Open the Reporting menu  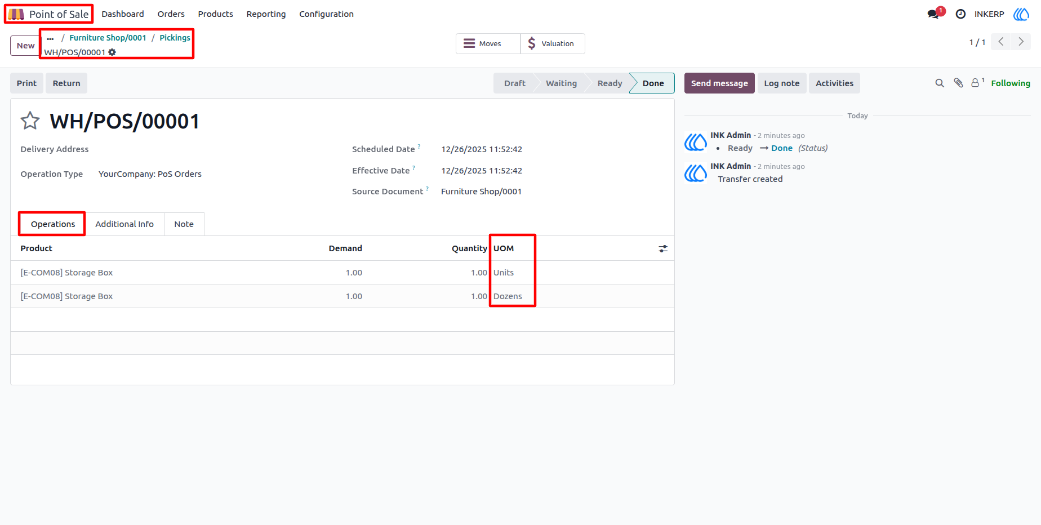click(266, 14)
